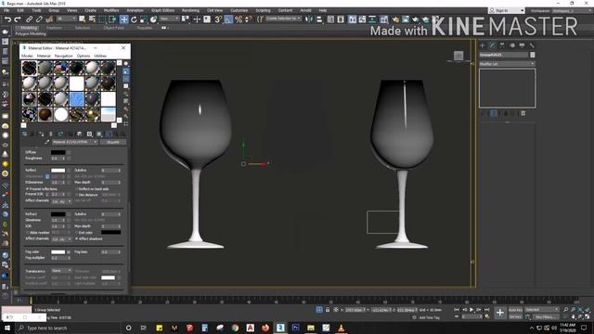Image resolution: width=594 pixels, height=334 pixels.
Task: Open the Create tab in command panel
Action: point(483,45)
